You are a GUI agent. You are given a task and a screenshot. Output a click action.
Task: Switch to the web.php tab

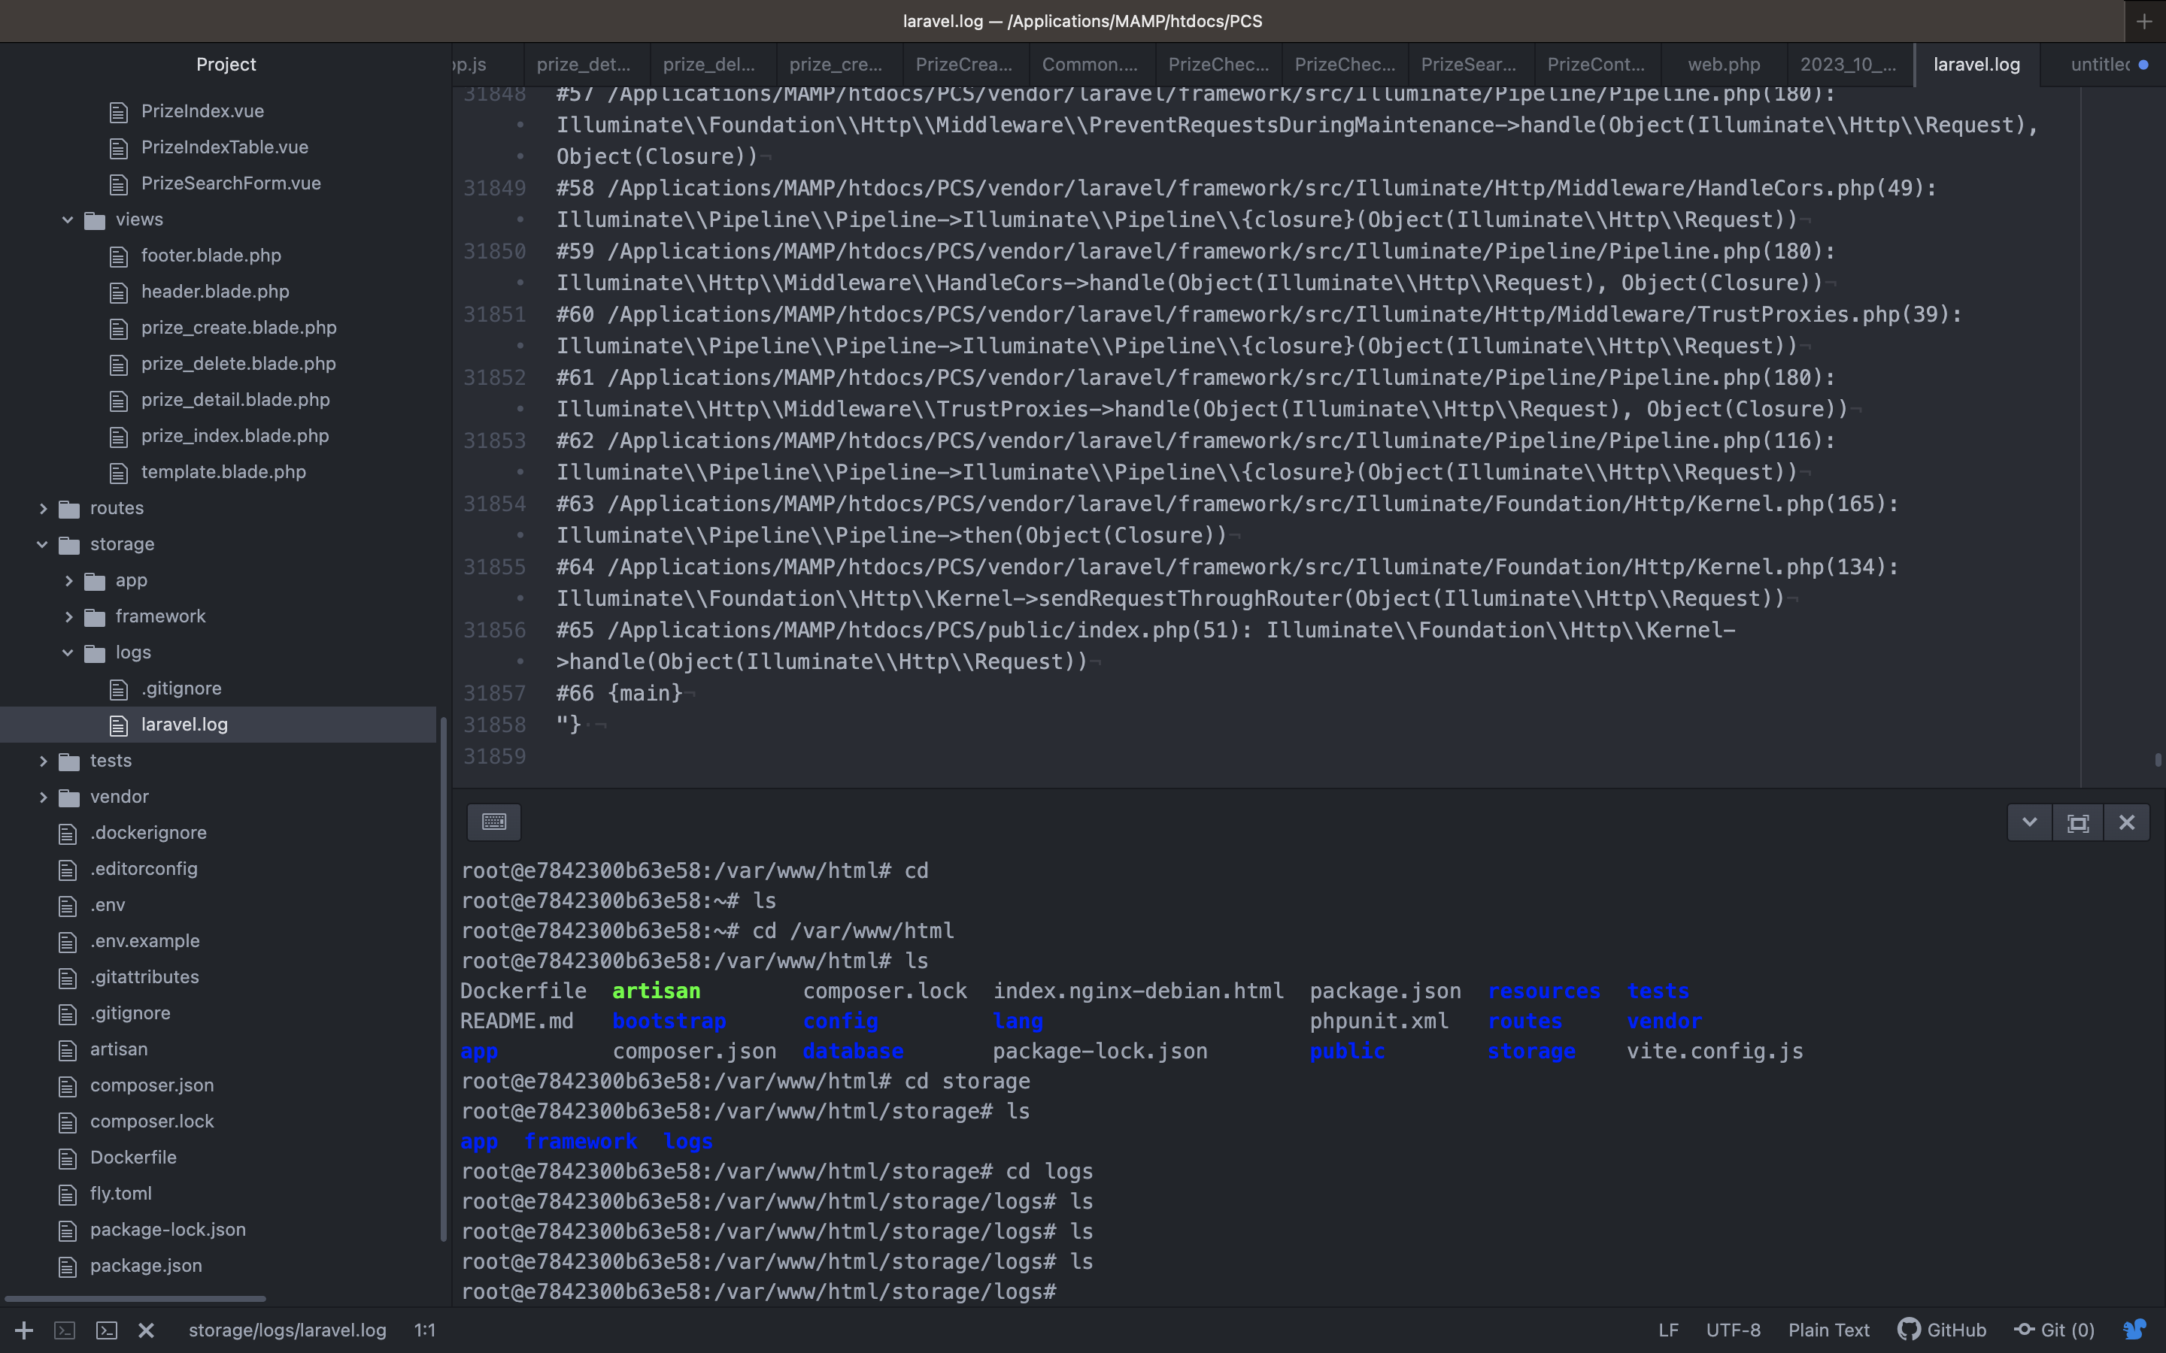pos(1723,65)
